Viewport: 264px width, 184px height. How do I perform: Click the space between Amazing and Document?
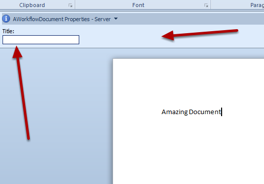188,112
